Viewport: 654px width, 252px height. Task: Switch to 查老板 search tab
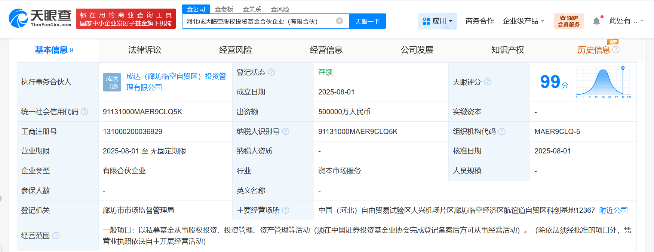[224, 9]
